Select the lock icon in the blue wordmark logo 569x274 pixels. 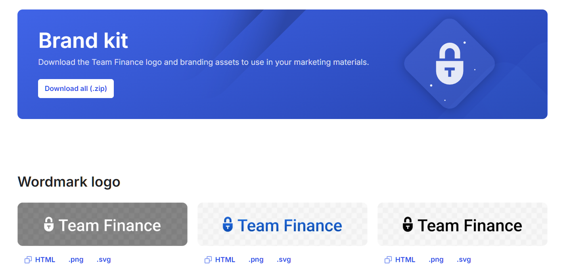click(x=228, y=225)
